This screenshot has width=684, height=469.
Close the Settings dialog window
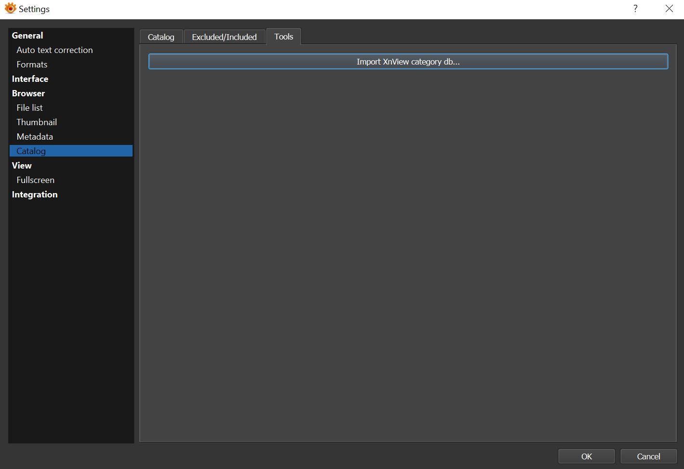pos(669,9)
